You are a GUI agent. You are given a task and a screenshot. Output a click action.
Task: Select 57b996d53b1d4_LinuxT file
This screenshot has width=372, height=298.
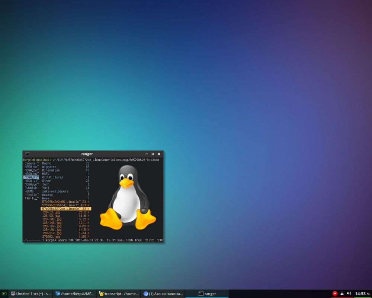tap(66, 205)
